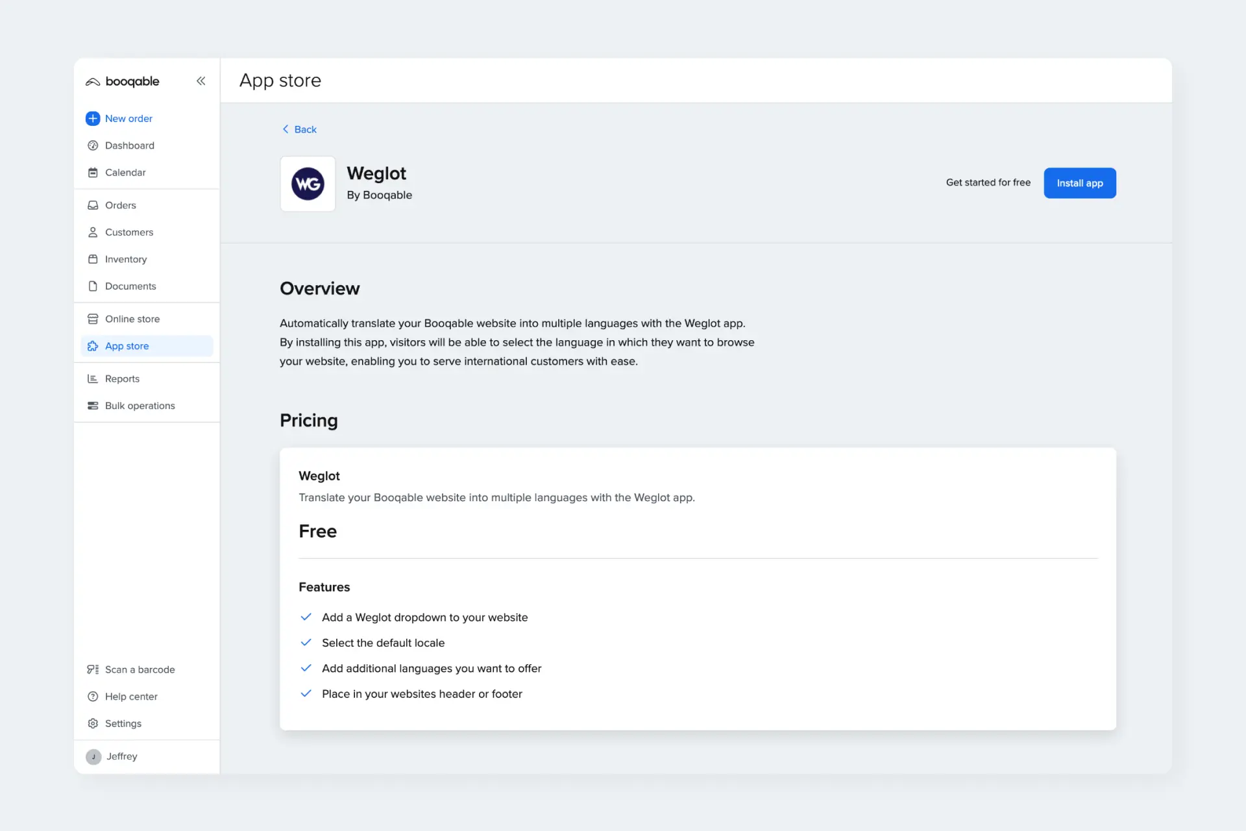Toggle the Select default locale feature
The image size is (1246, 831).
coord(306,643)
